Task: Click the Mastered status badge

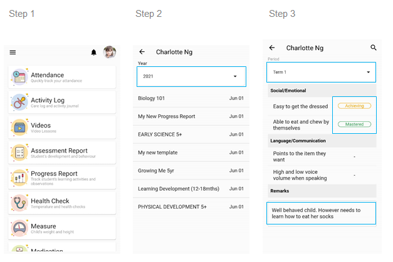Action: (x=354, y=124)
